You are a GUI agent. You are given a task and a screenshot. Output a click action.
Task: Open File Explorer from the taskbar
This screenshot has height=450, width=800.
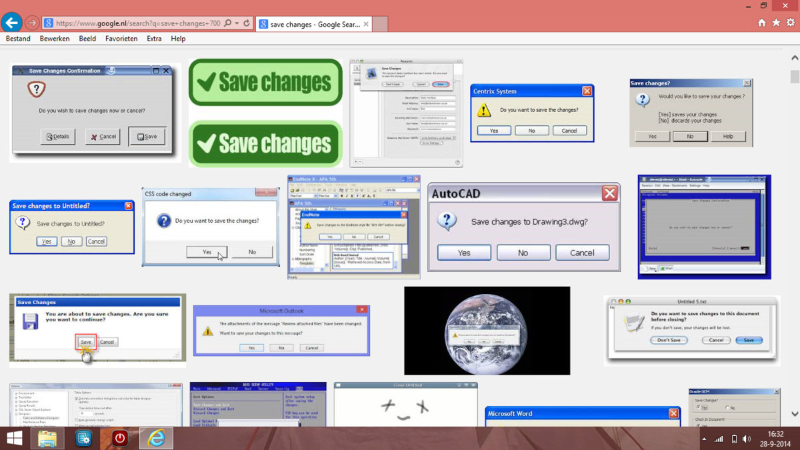(47, 438)
